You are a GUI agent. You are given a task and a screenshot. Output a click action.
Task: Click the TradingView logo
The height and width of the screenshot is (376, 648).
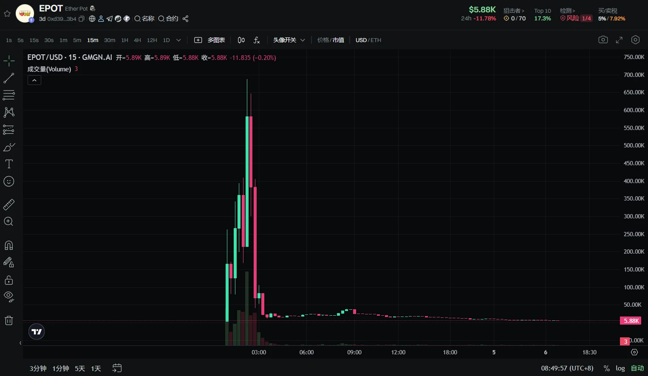(x=37, y=332)
